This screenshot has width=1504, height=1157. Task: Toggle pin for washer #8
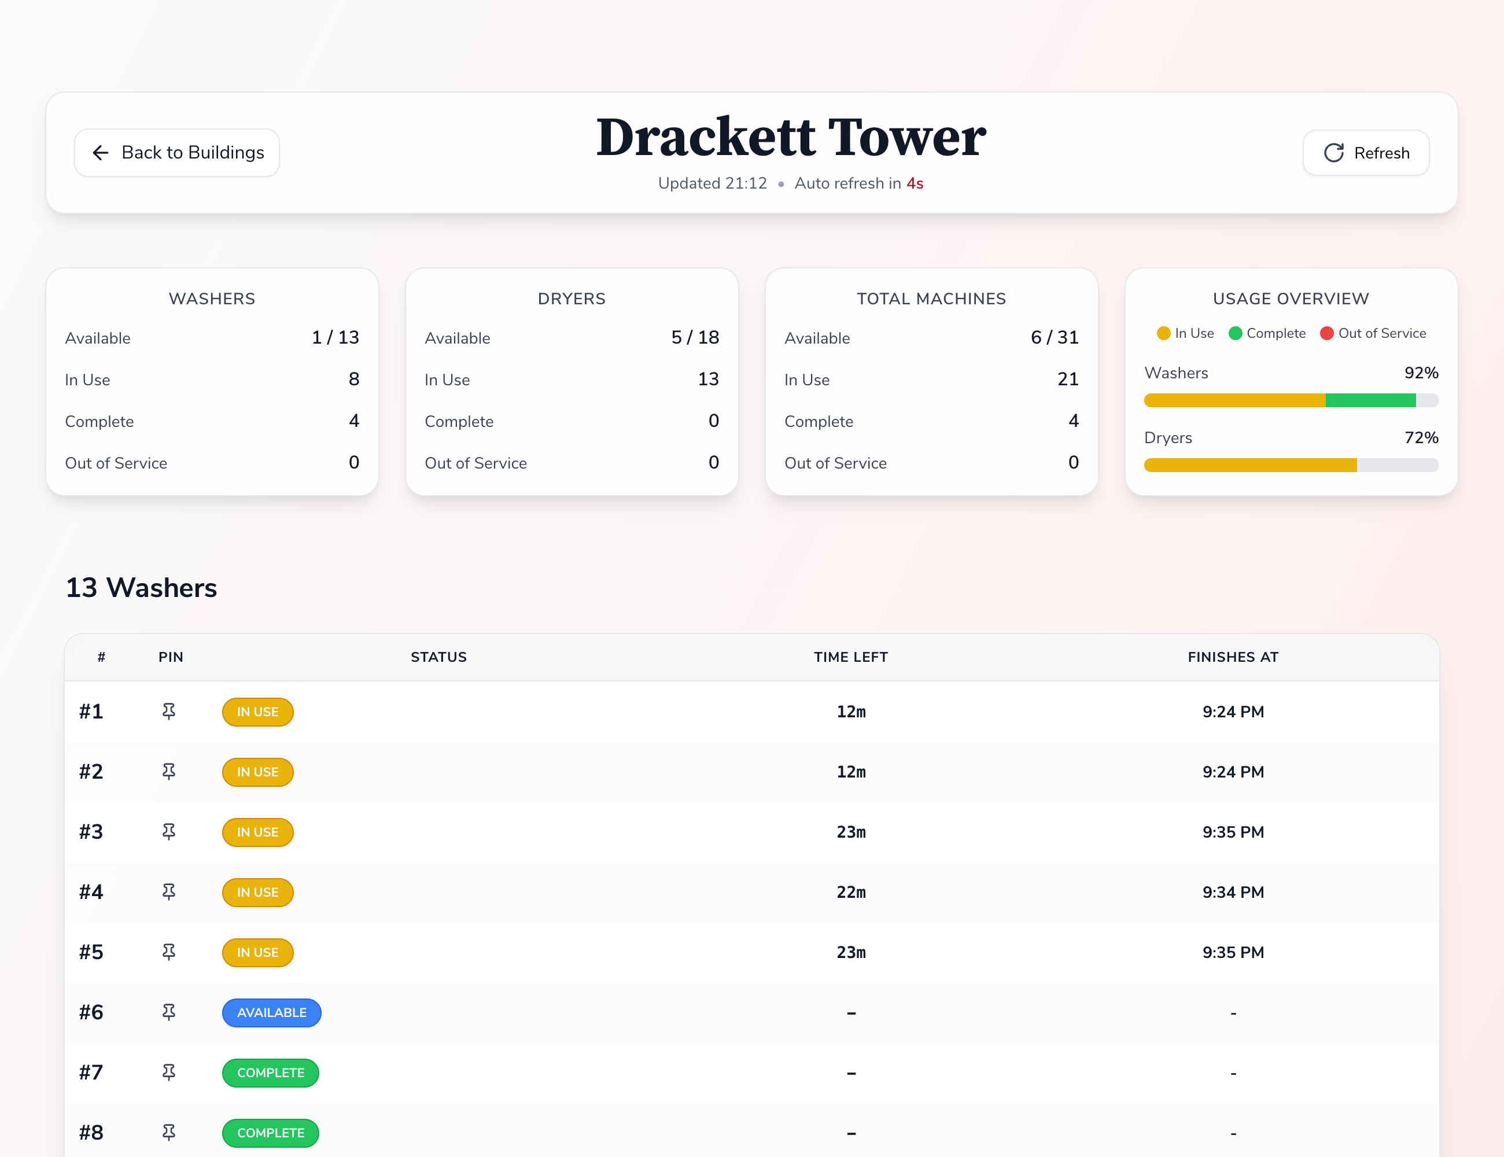point(169,1132)
